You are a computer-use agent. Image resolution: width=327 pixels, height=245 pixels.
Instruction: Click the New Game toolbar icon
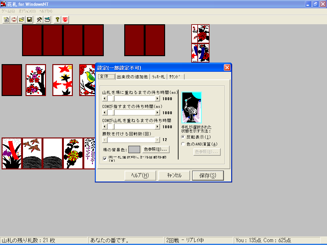[x=6, y=19]
